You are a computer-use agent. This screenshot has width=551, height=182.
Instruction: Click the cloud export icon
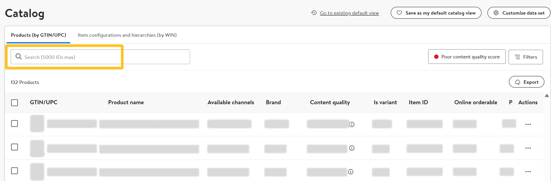518,82
